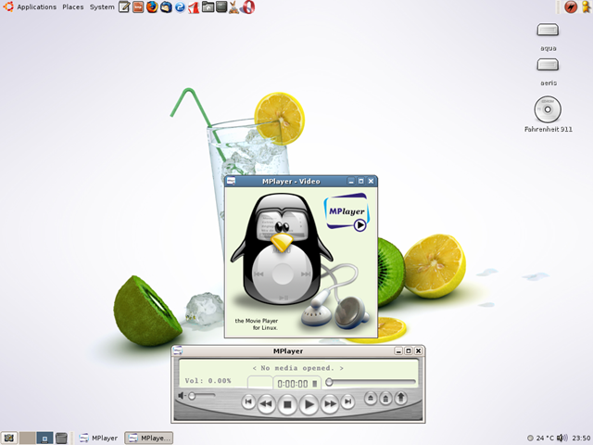Activate the truncated MPlaye... taskbar entry
Screen dimensions: 593x445
click(148, 439)
